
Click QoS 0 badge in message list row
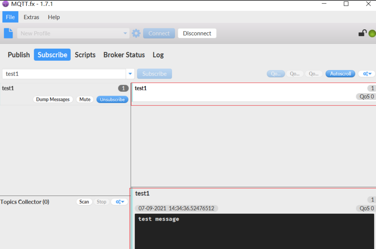point(367,97)
